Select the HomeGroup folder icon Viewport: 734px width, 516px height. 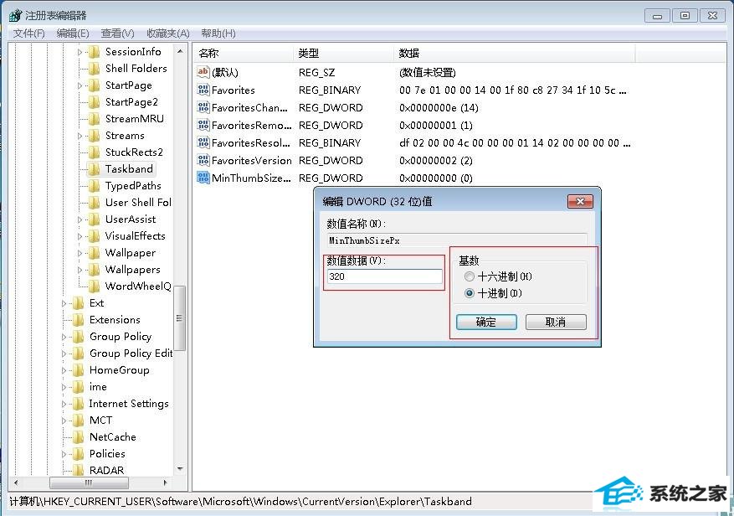click(x=78, y=370)
